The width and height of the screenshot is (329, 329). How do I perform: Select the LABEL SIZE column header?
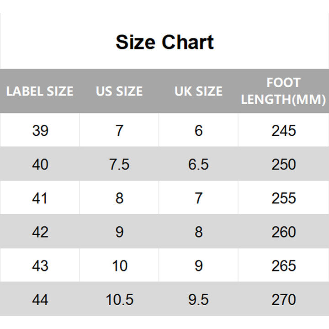[40, 91]
